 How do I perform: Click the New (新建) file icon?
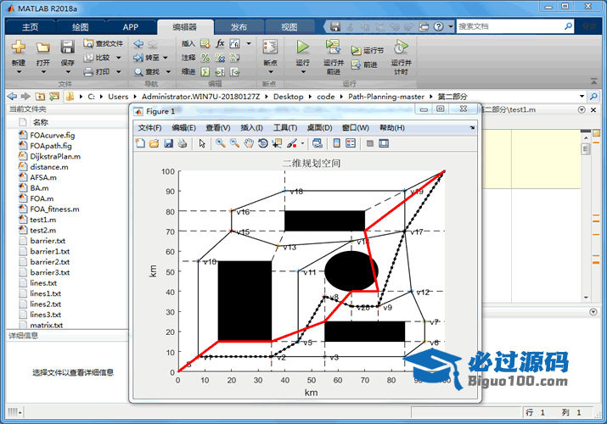click(18, 47)
